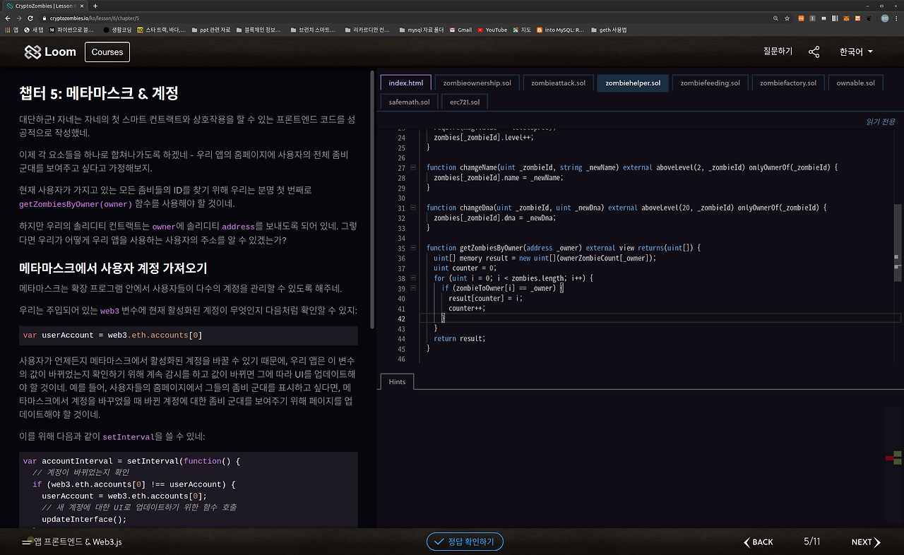Click the 읽기 전용 read-only label
Viewport: 904px width, 555px height.
click(x=881, y=121)
